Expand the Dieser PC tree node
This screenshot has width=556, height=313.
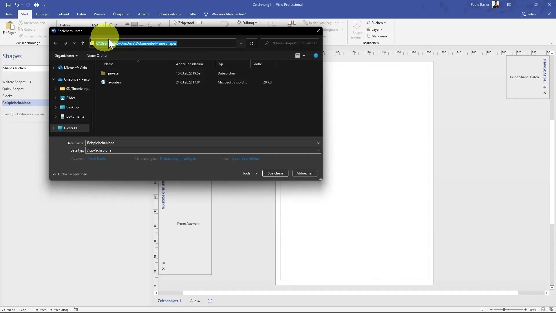[x=53, y=128]
